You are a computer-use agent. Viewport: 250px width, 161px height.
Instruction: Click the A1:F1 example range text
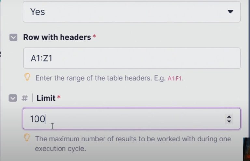[x=175, y=79]
